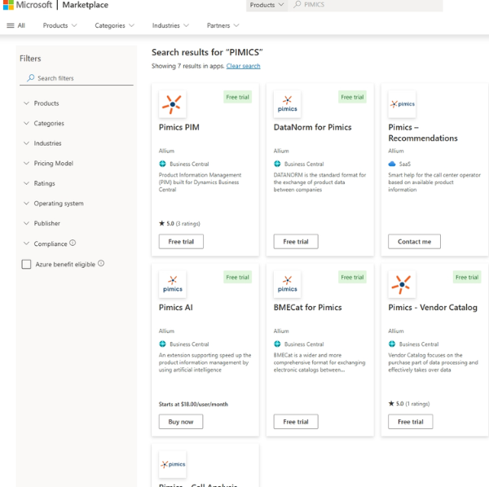Click Buy now for Pimics AI
The image size is (489, 487).
[181, 422]
